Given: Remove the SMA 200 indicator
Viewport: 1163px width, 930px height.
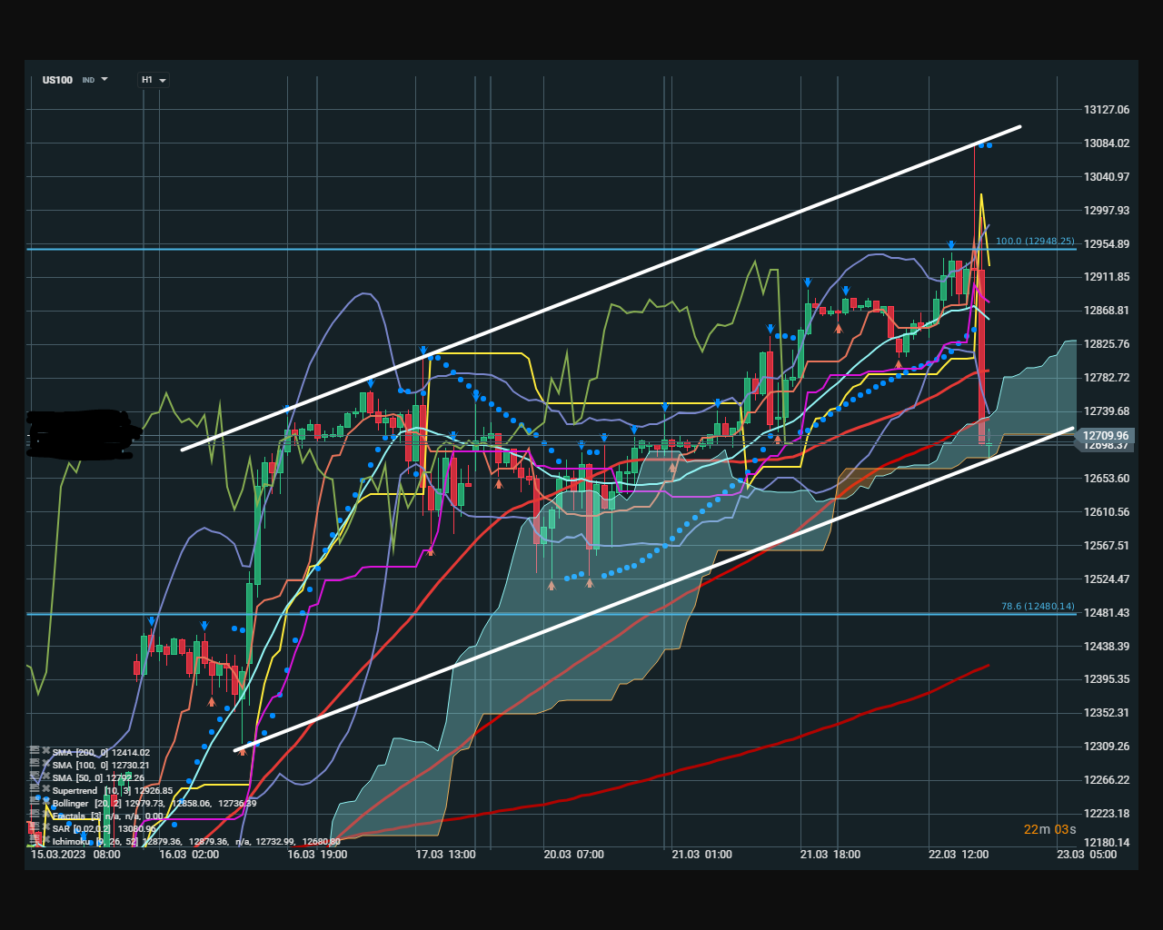Looking at the screenshot, I should 45,750.
